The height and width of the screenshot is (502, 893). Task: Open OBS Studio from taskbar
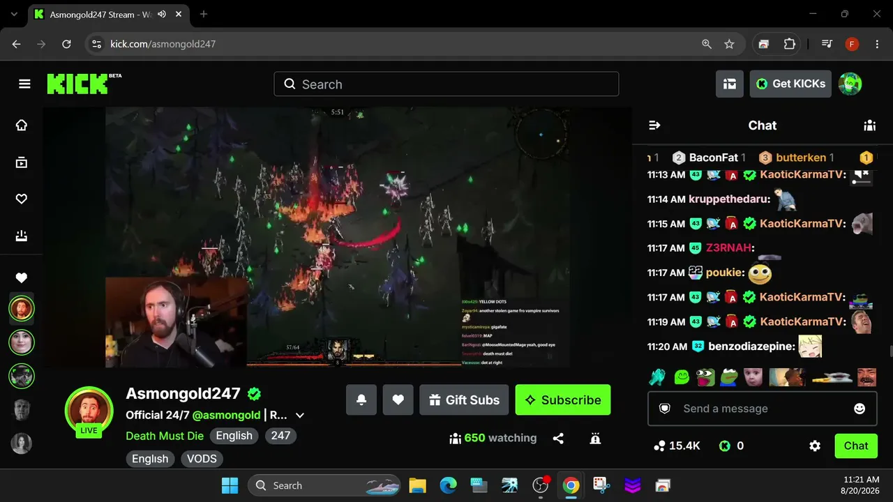[540, 485]
